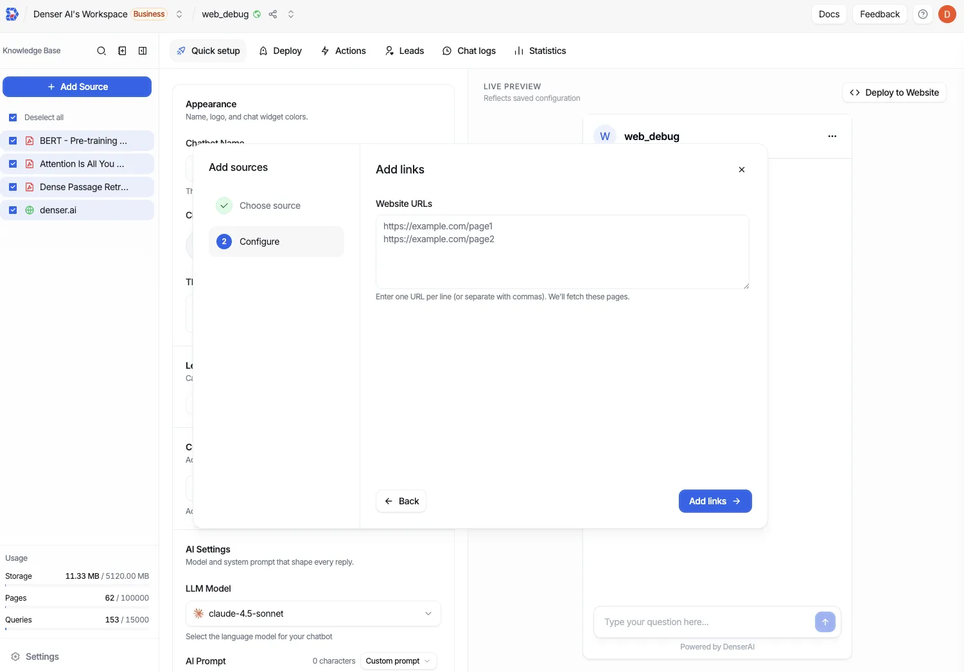Select the Configure step
964x672 pixels.
click(276, 242)
